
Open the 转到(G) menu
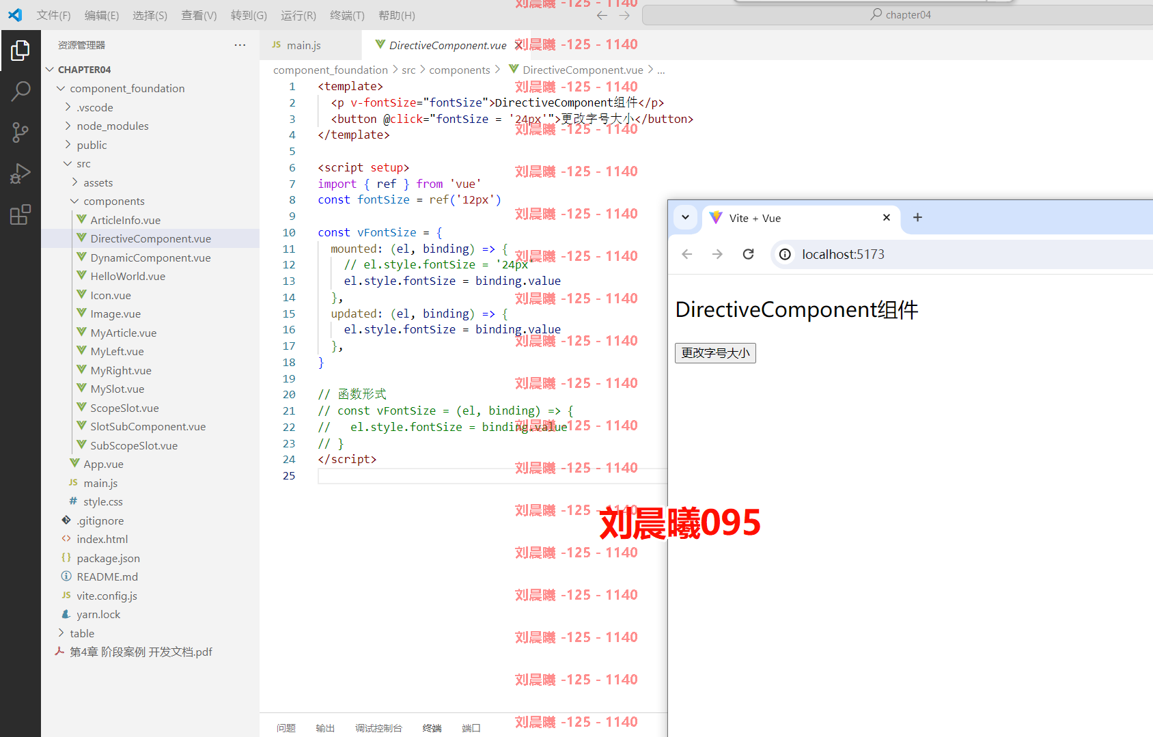point(249,15)
